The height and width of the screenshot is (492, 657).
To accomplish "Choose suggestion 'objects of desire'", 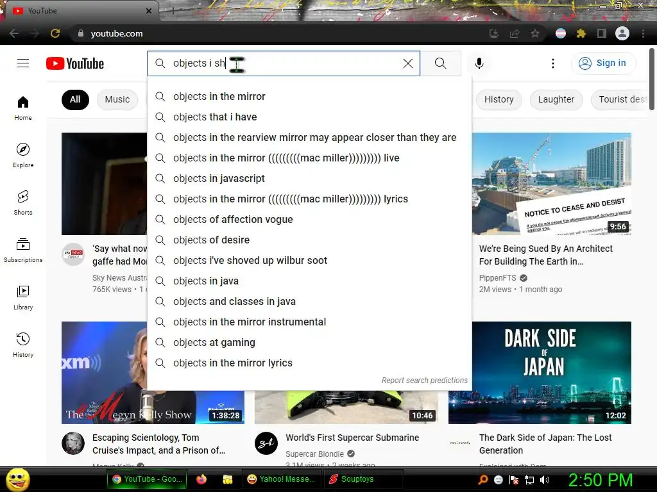I will [x=309, y=240].
